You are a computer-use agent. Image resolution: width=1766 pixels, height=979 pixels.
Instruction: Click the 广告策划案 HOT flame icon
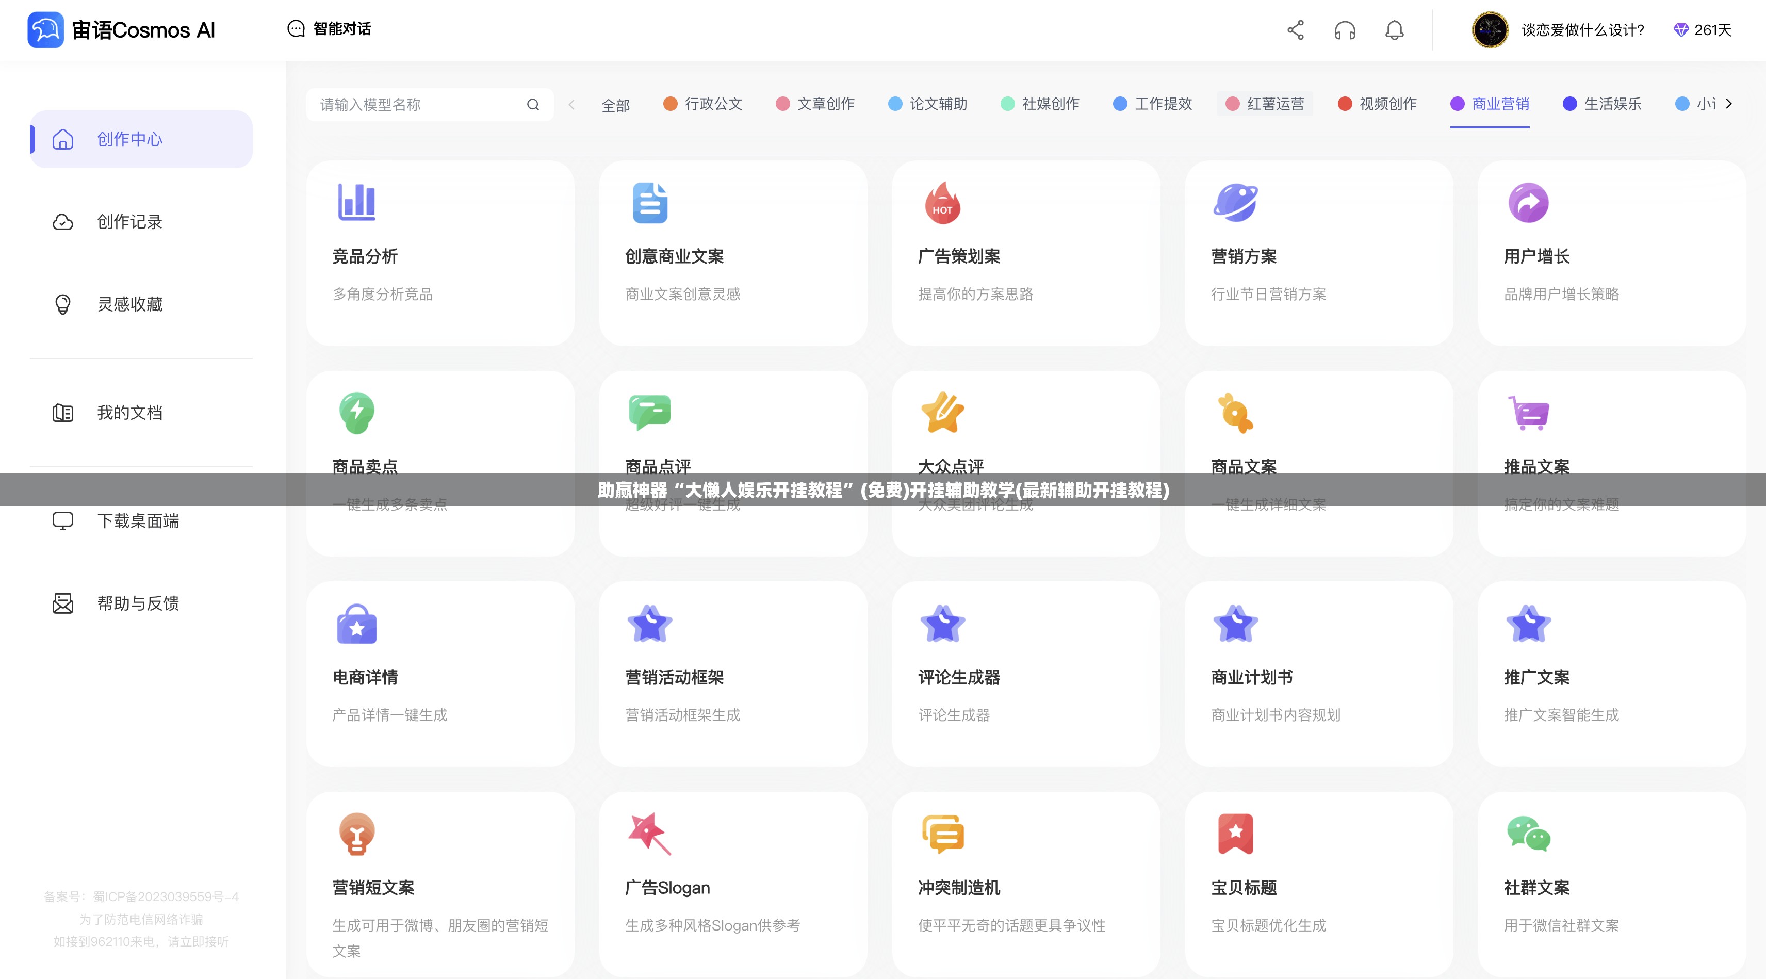[x=943, y=202]
